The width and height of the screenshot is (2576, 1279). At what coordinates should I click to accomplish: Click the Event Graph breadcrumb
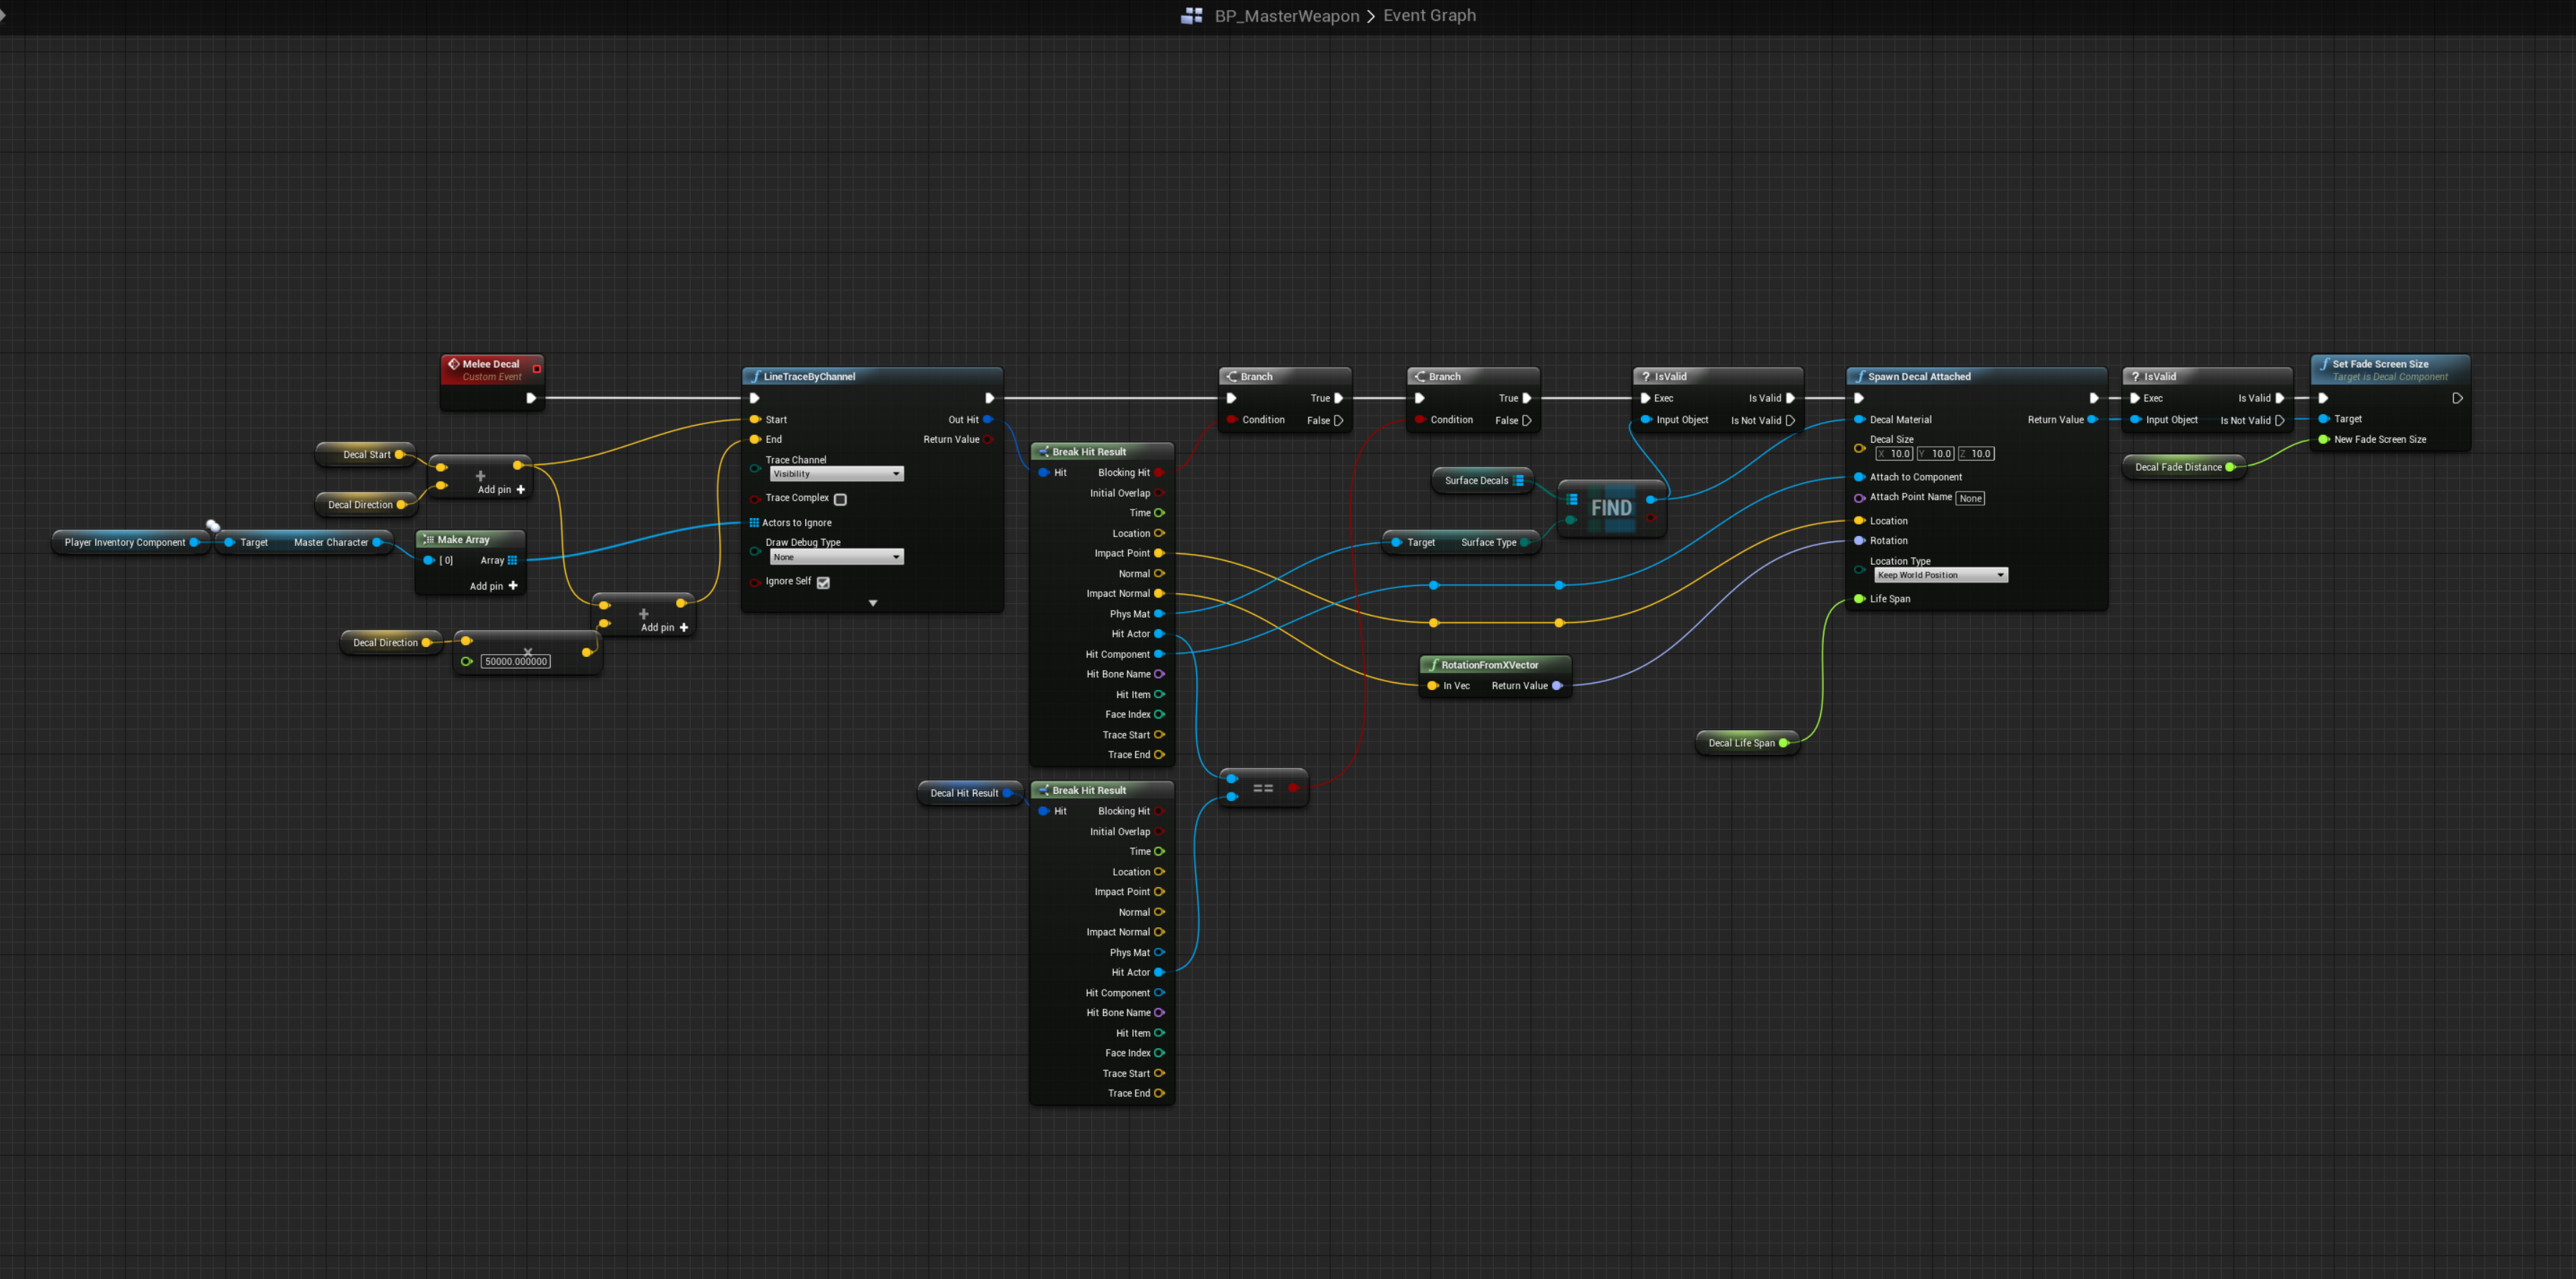pos(1429,16)
